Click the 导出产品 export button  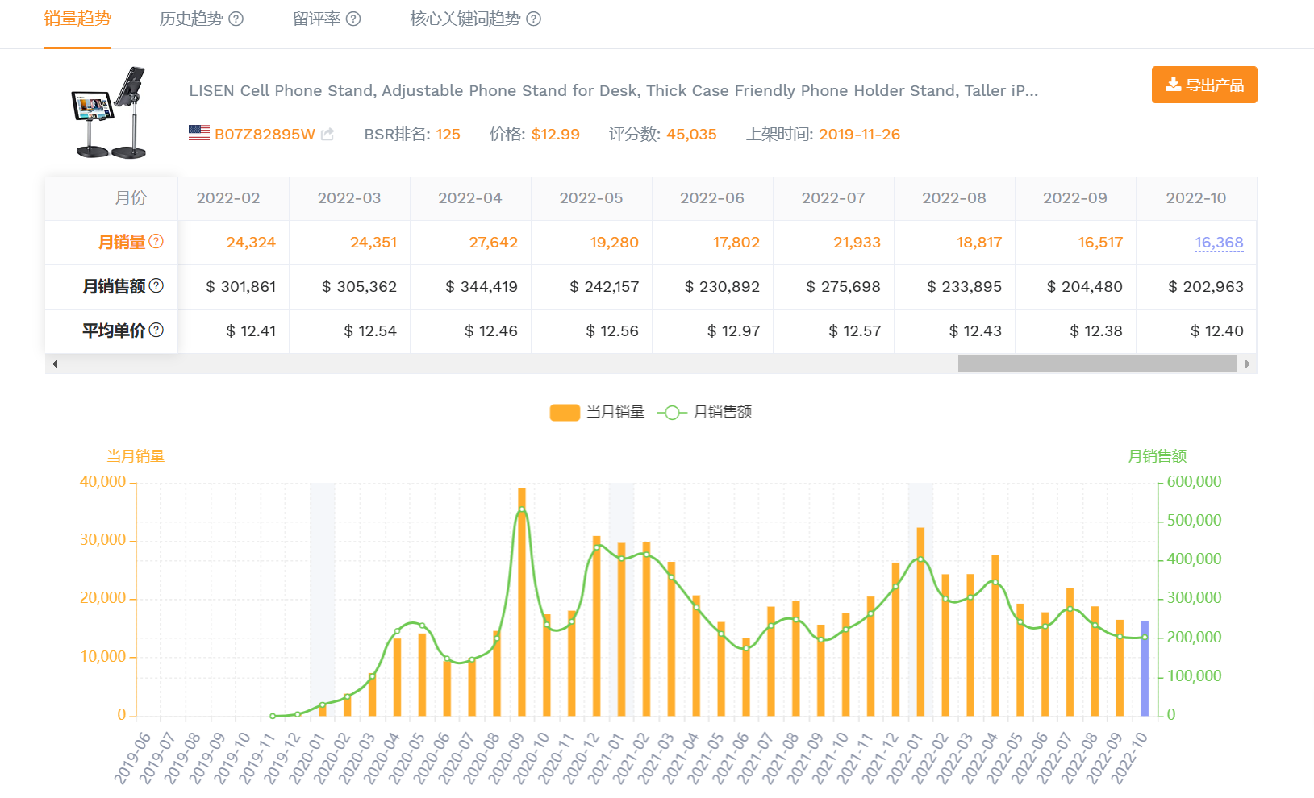click(1203, 85)
